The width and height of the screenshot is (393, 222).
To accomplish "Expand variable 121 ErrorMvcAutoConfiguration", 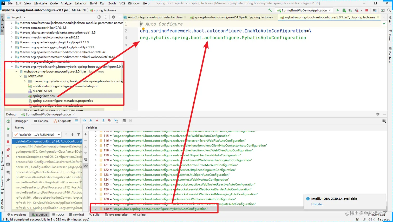I will (x=96, y=165).
